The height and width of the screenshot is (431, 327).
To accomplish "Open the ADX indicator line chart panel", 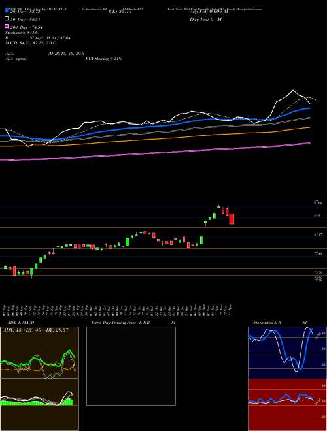I will pos(39,353).
